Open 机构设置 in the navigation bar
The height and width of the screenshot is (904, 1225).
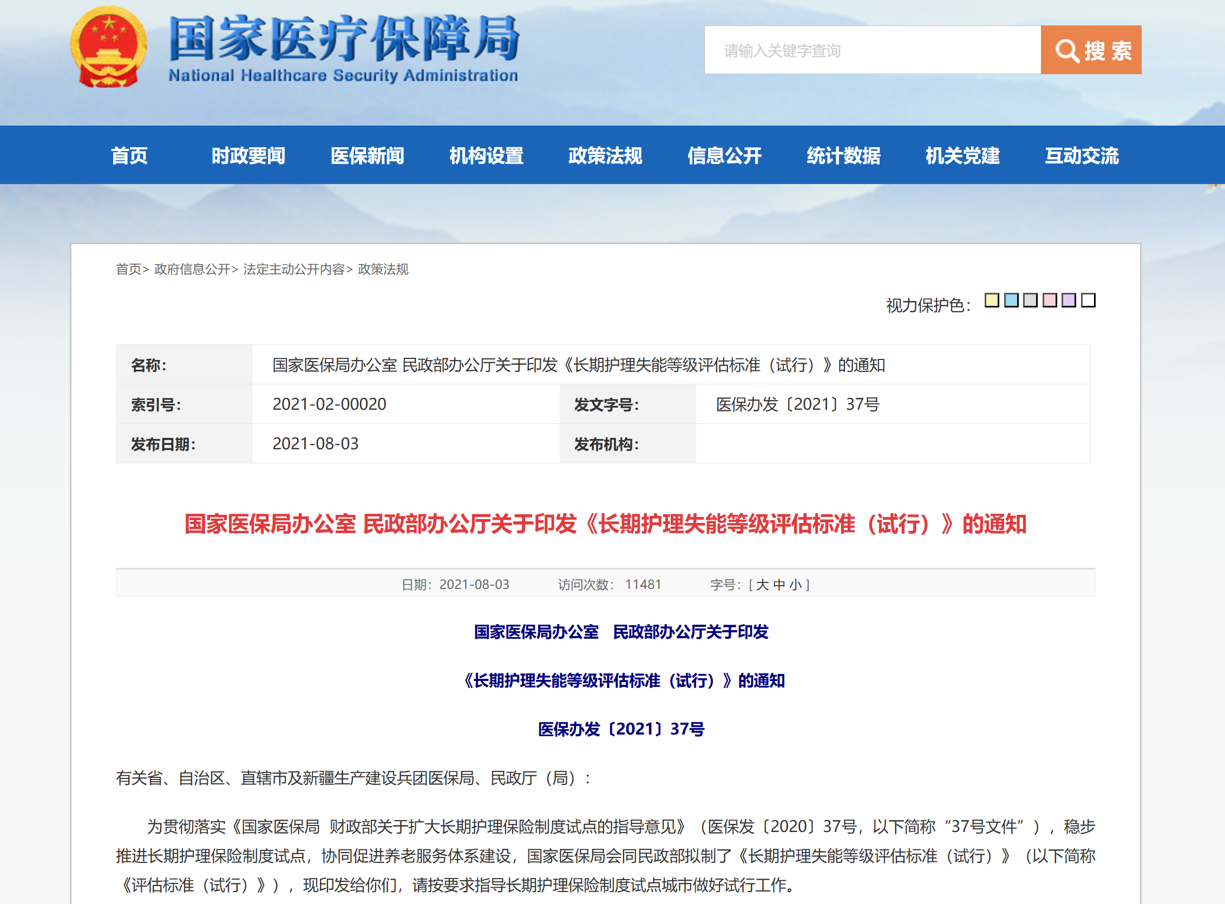487,155
